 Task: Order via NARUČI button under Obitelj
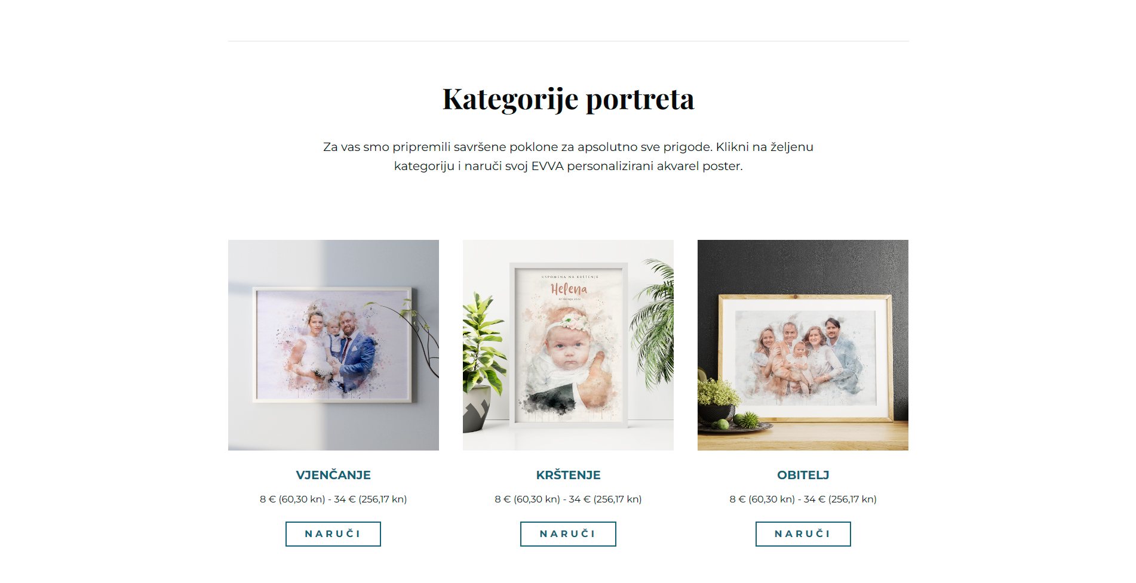click(x=803, y=534)
